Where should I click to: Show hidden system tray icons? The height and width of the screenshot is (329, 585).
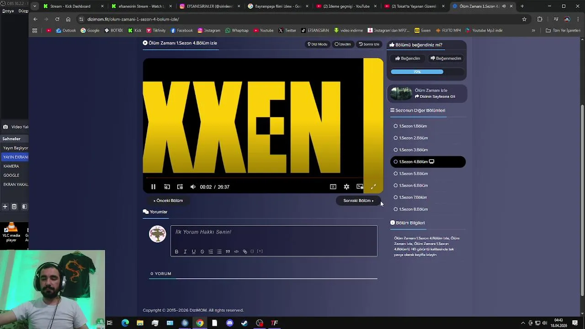[523, 323]
